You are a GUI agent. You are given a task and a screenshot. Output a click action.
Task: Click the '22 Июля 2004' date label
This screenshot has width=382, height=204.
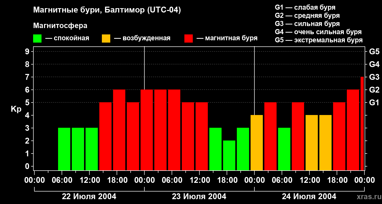pyautogui.click(x=89, y=196)
